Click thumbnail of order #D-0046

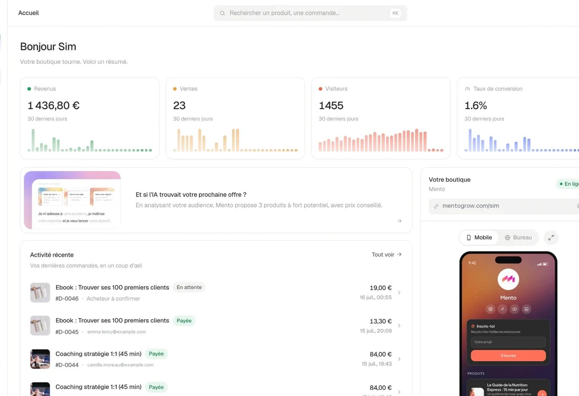coord(40,293)
